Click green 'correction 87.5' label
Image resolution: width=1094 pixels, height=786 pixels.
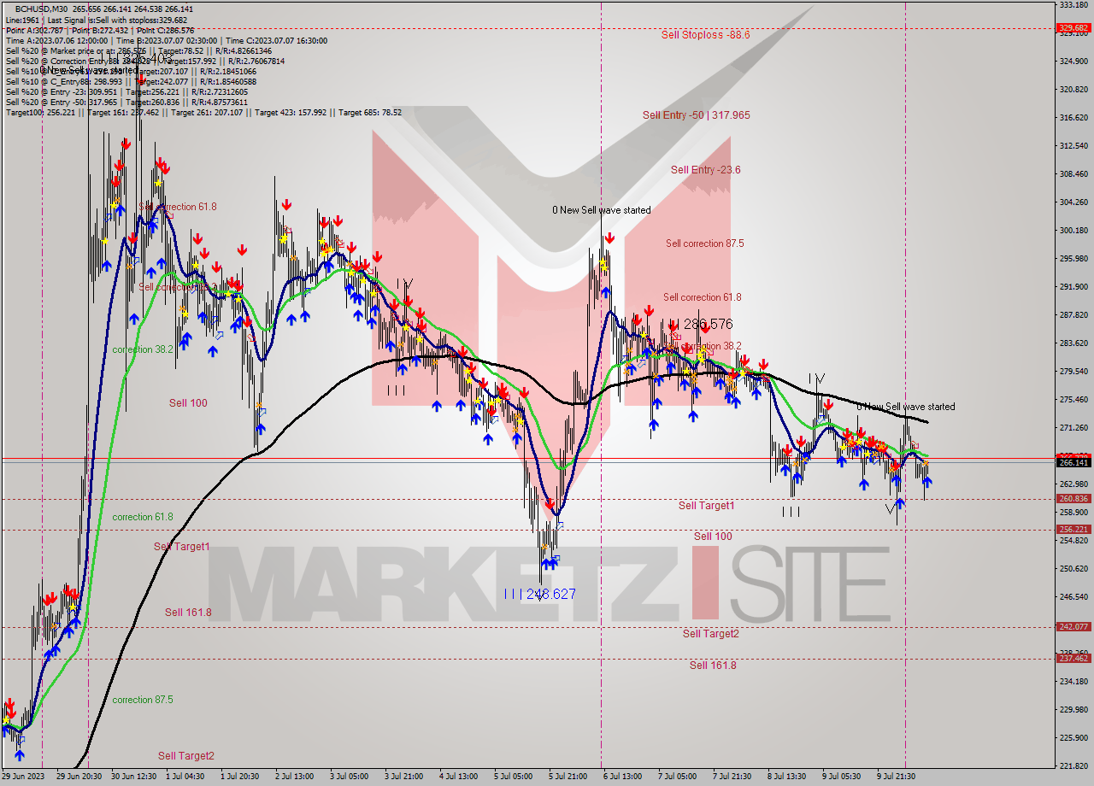tap(143, 700)
